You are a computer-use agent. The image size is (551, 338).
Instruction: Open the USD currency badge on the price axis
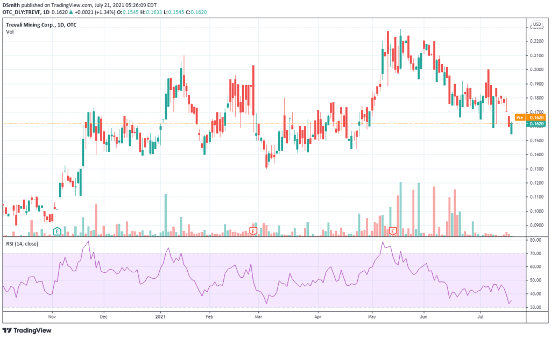536,24
